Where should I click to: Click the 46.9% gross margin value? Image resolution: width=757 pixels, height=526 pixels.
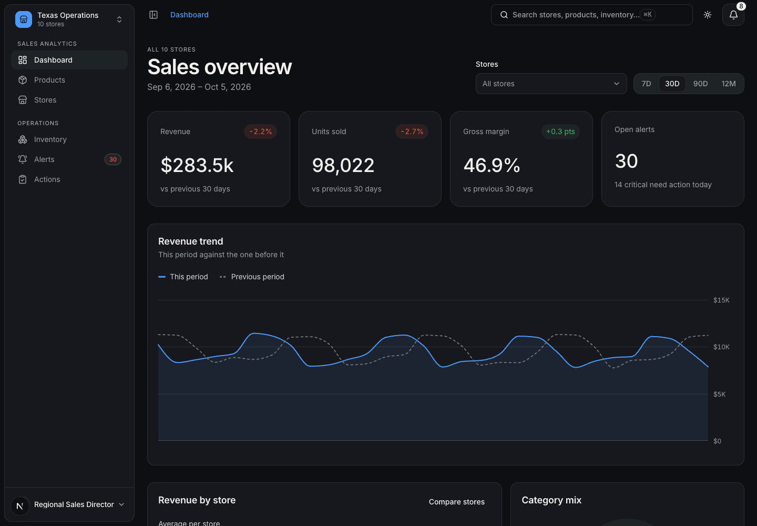point(492,165)
